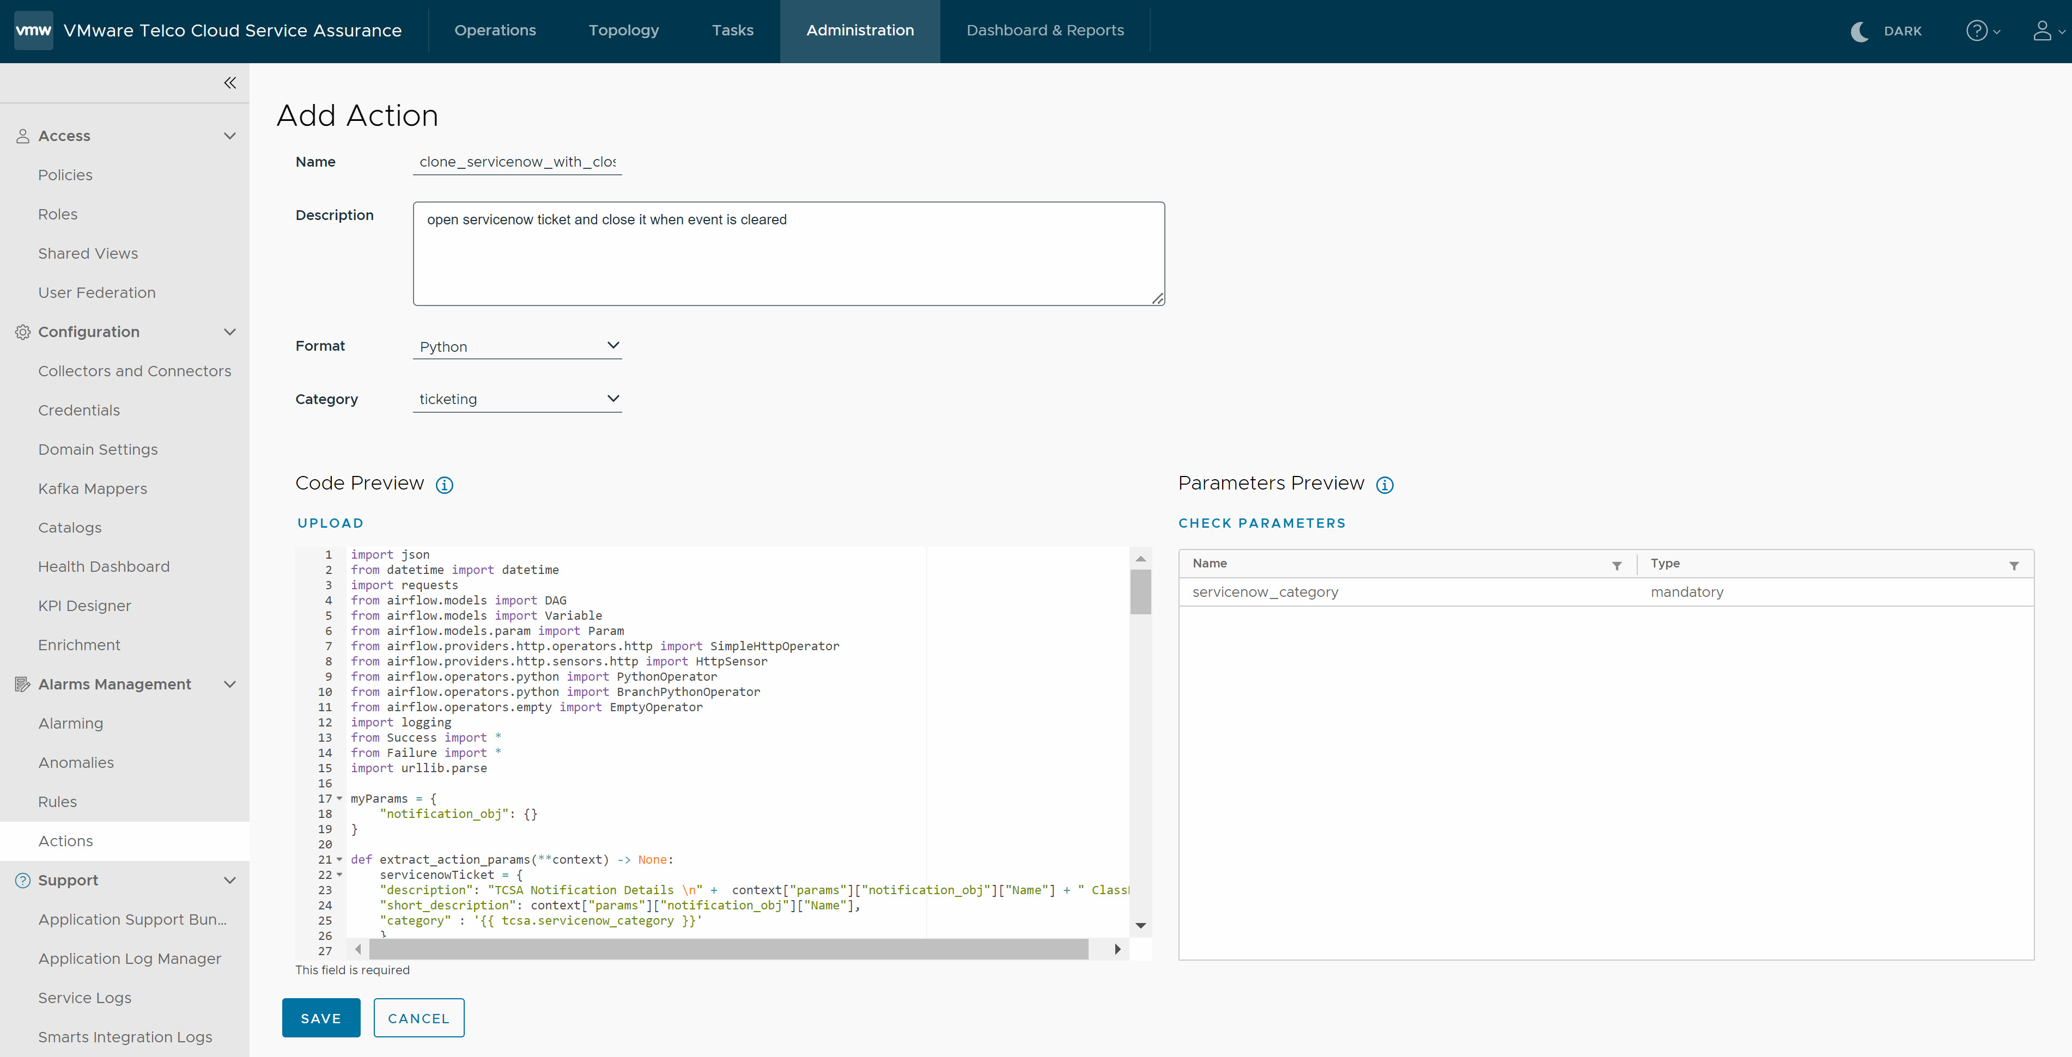Click the collapse sidebar arrow icon
The height and width of the screenshot is (1057, 2072).
click(229, 83)
